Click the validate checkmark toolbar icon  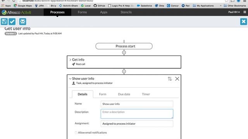click(12, 22)
